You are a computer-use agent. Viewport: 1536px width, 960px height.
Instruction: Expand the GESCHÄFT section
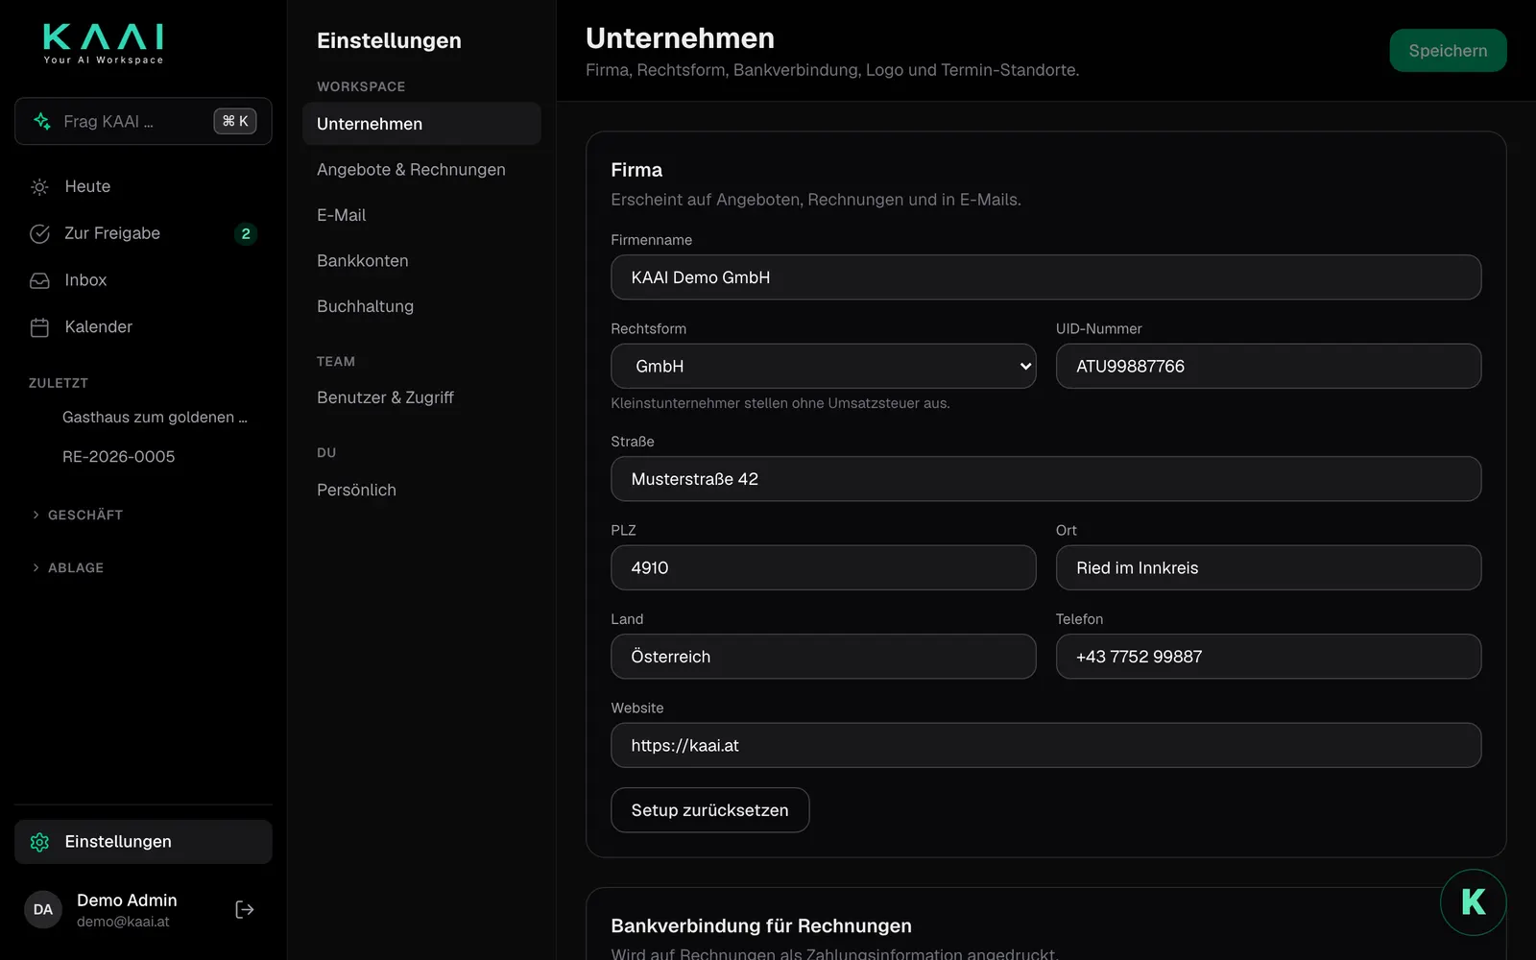77,516
